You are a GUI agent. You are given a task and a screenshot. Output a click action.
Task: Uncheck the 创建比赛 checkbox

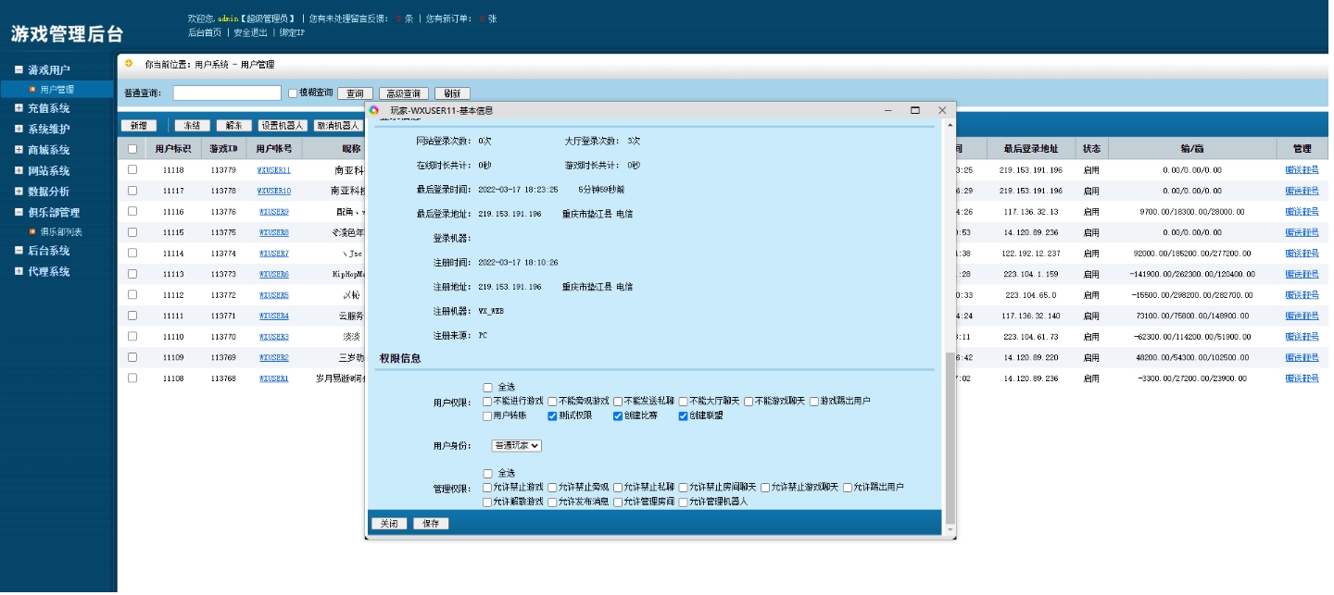[x=618, y=416]
